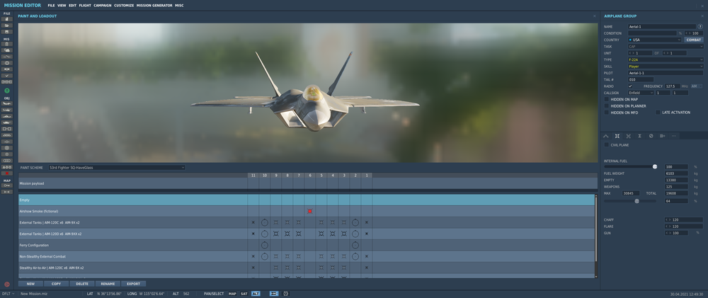Open the Skill dropdown showing Player

pyautogui.click(x=666, y=67)
